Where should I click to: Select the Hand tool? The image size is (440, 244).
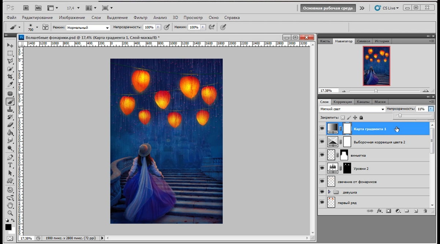click(x=10, y=205)
